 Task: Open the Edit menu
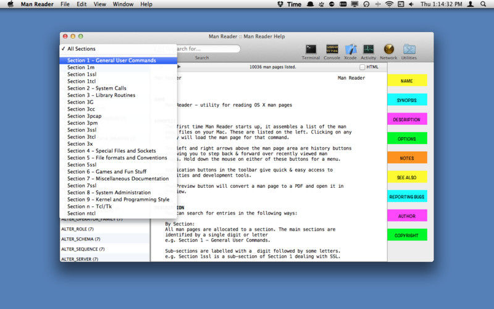pyautogui.click(x=82, y=4)
